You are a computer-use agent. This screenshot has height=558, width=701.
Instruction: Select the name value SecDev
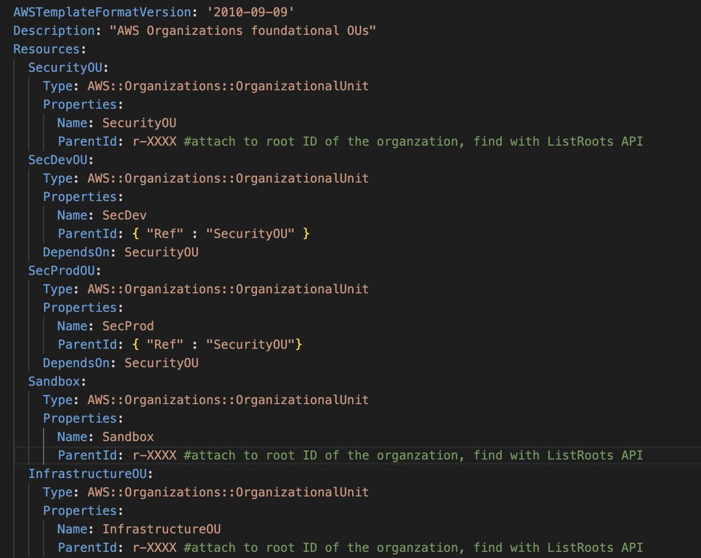pos(124,215)
